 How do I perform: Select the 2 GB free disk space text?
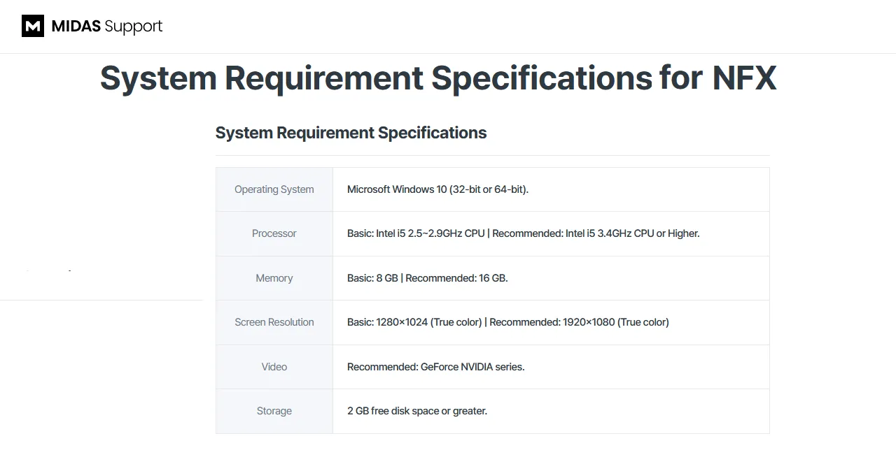coord(416,411)
